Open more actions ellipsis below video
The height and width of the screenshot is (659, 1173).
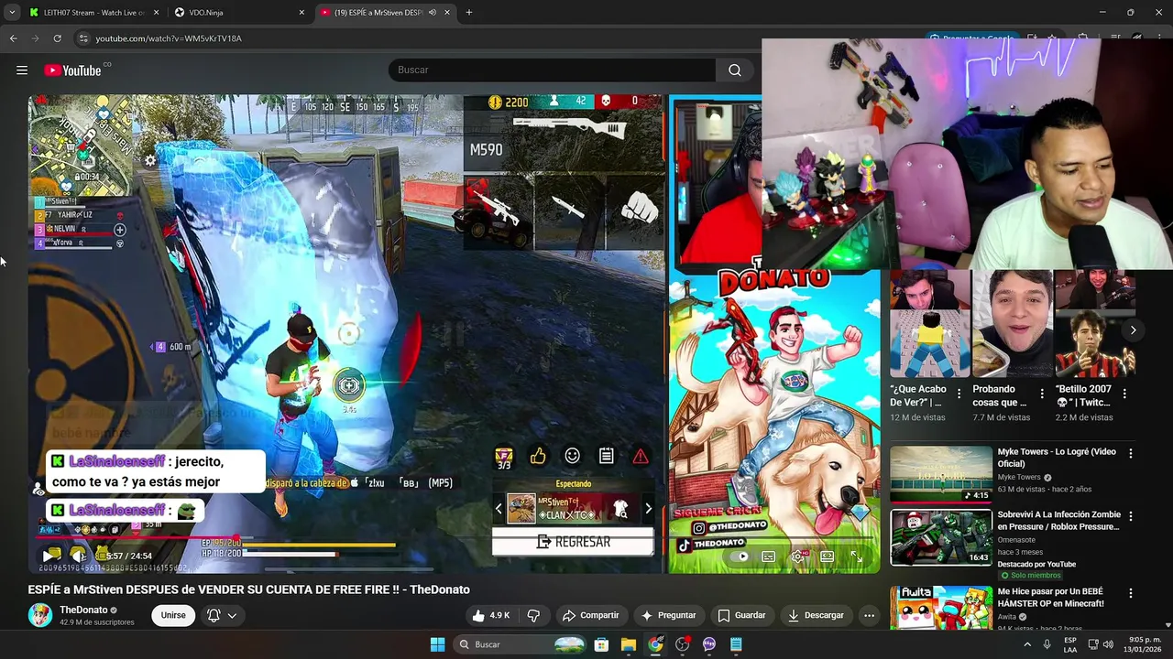[869, 615]
